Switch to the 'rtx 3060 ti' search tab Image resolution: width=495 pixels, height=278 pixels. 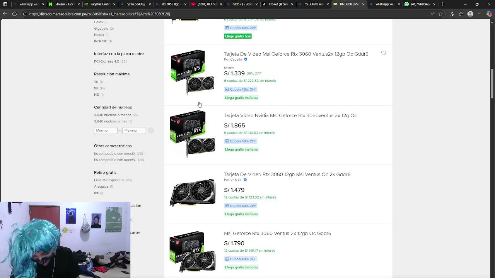coord(313,4)
